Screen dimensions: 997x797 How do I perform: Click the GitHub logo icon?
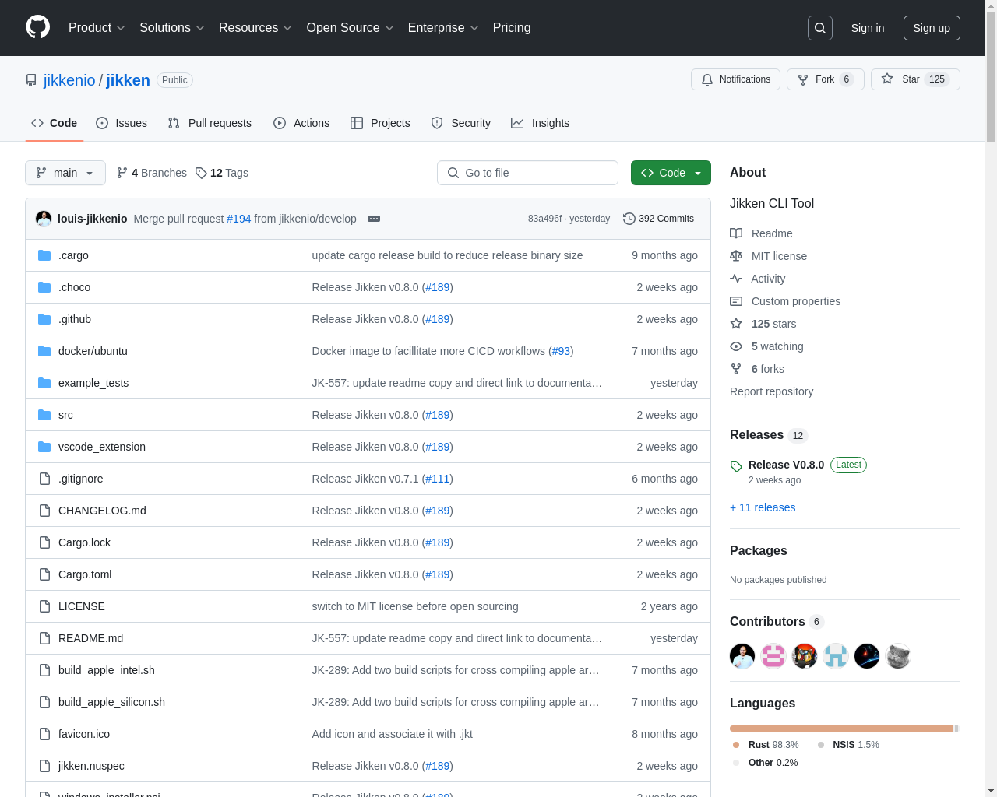point(37,27)
